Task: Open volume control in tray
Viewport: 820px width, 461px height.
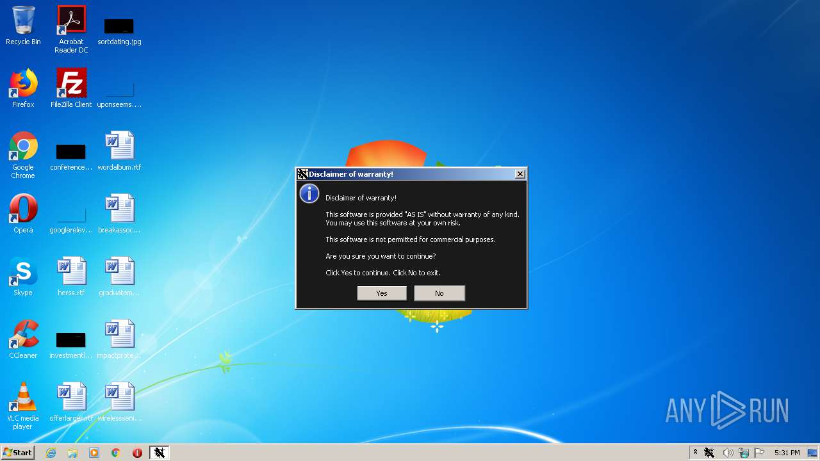Action: [728, 453]
